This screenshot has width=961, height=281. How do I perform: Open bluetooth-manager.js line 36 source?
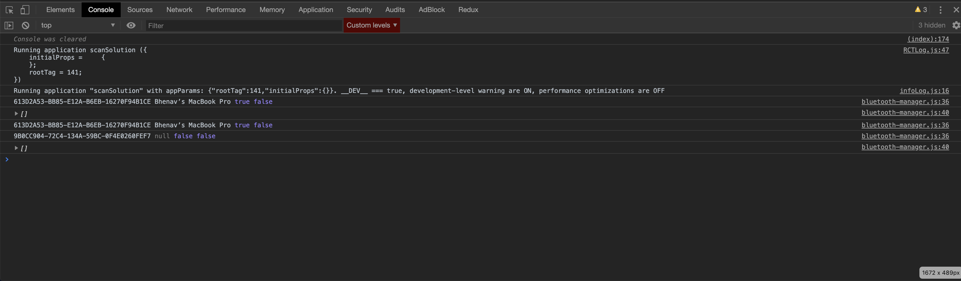[906, 101]
